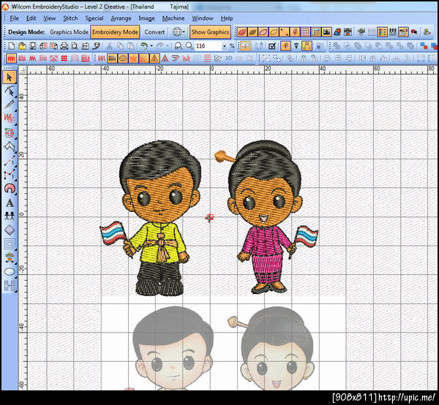Image resolution: width=439 pixels, height=405 pixels.
Task: Click the Zoom magnifier next to 116
Action: [190, 46]
